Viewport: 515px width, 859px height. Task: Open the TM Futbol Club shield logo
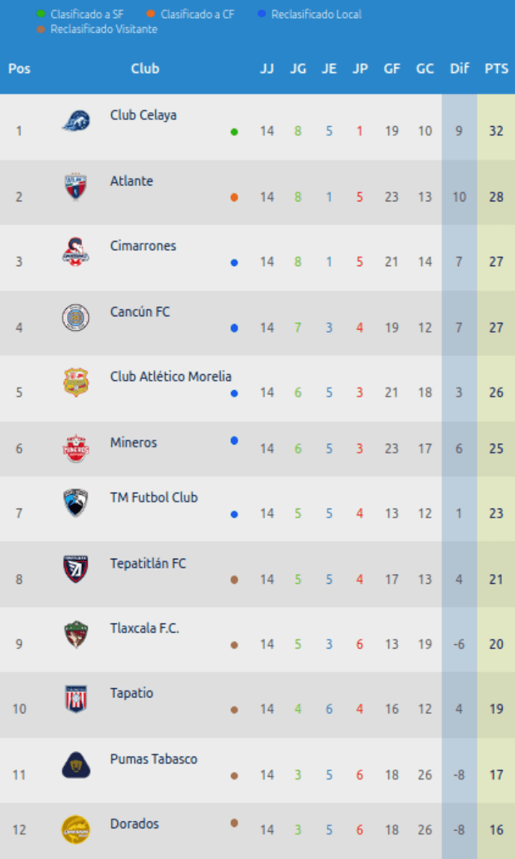point(76,502)
